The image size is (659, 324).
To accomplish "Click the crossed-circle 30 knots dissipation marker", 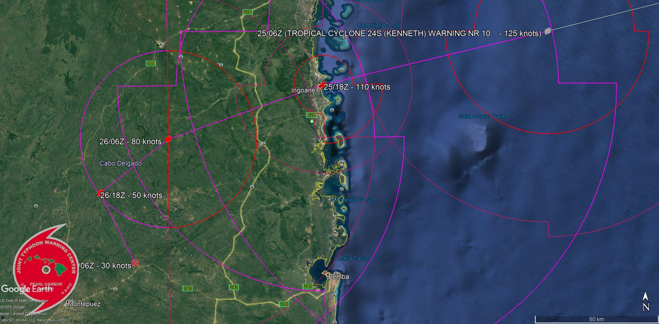I will coord(136,263).
